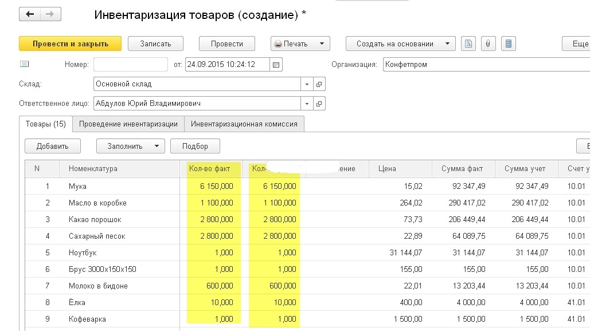Screen dimensions: 594x336
Task: Click the Подбор button
Action: click(x=195, y=146)
